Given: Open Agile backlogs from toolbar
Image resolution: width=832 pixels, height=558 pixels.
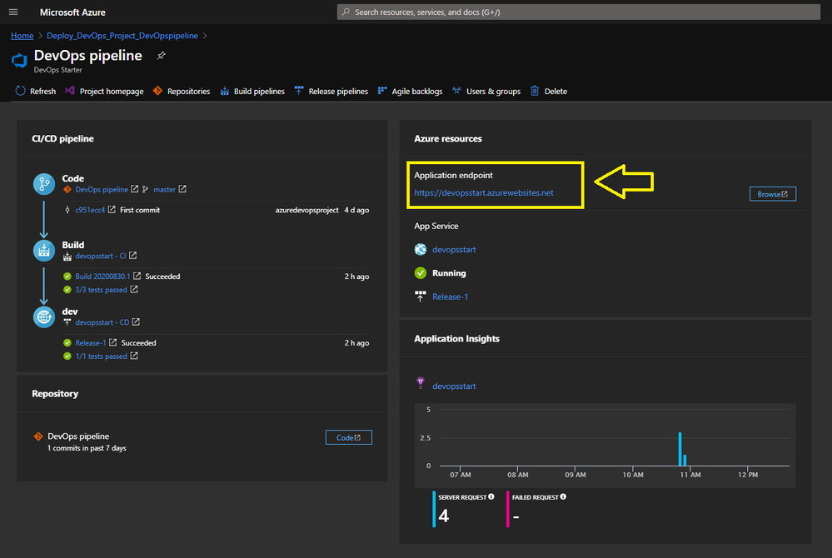Looking at the screenshot, I should coord(410,92).
